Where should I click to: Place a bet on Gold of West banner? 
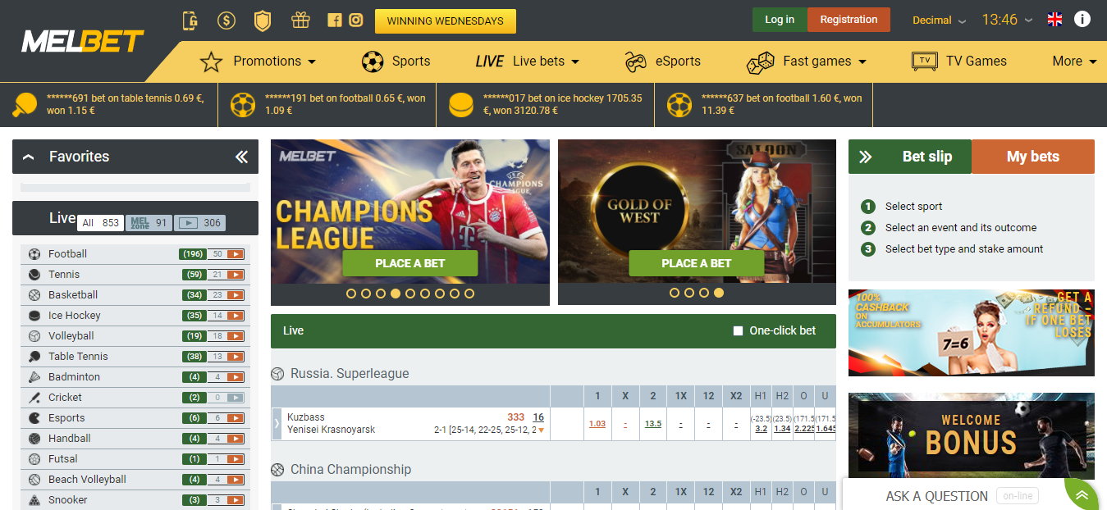coord(697,263)
